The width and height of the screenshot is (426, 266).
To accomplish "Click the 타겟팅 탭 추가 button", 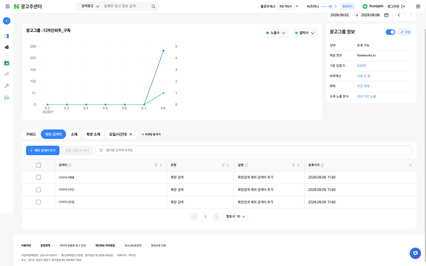I will click(x=151, y=134).
